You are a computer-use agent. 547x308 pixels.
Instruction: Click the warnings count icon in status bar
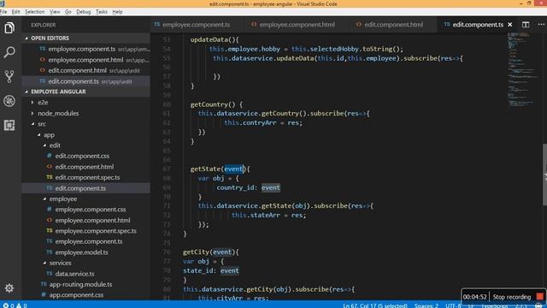[x=19, y=305]
